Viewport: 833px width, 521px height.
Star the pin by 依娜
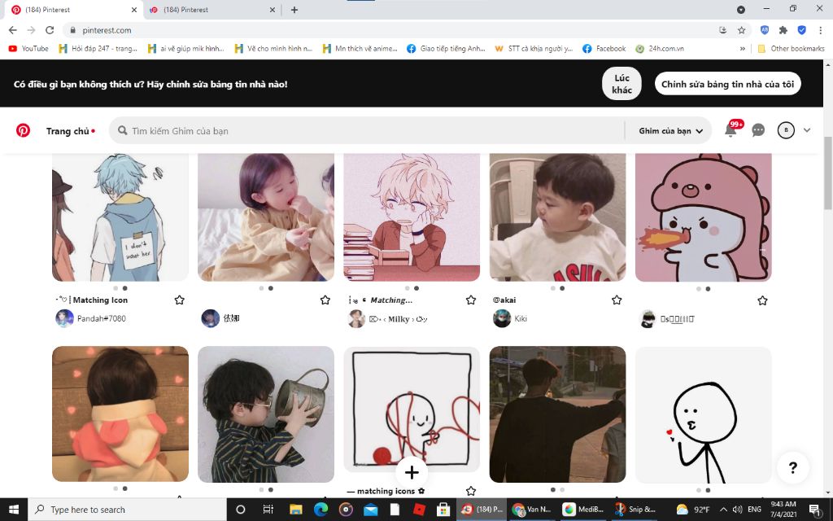click(x=325, y=300)
